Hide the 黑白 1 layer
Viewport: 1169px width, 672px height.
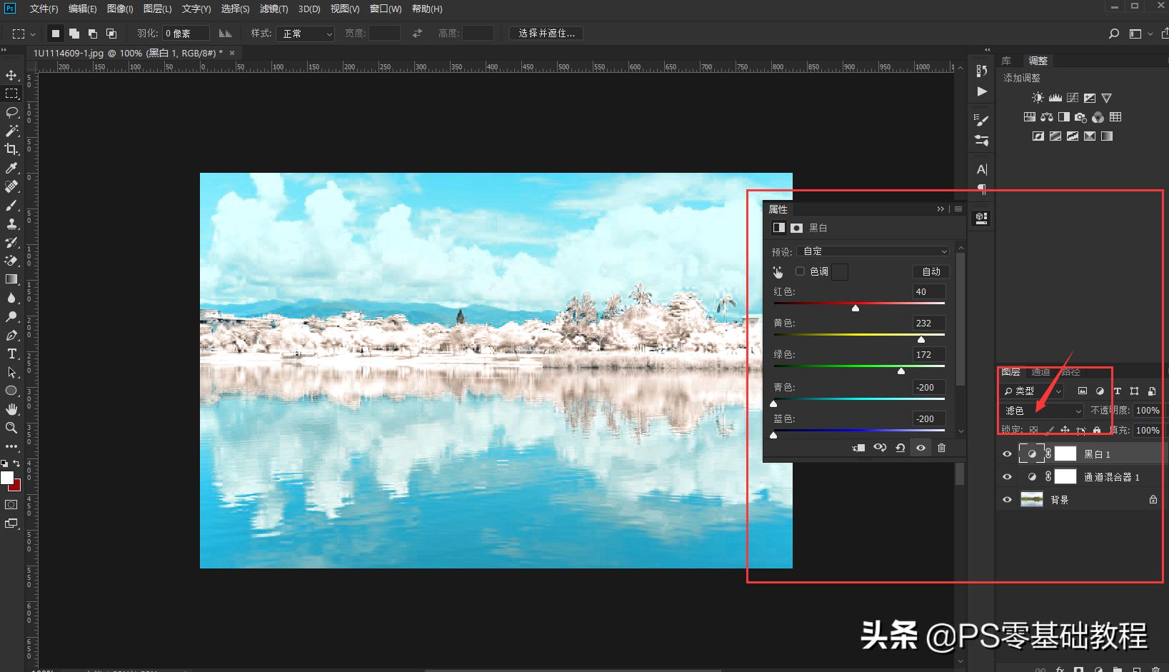tap(1007, 454)
